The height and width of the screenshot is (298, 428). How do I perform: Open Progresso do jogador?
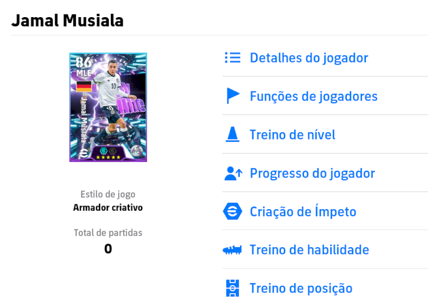pos(312,173)
